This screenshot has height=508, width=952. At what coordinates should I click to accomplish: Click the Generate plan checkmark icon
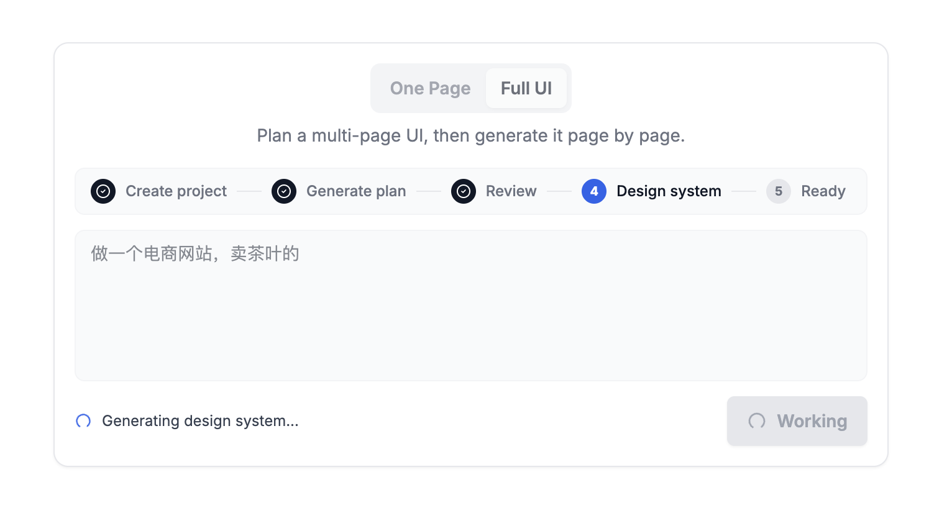(284, 191)
